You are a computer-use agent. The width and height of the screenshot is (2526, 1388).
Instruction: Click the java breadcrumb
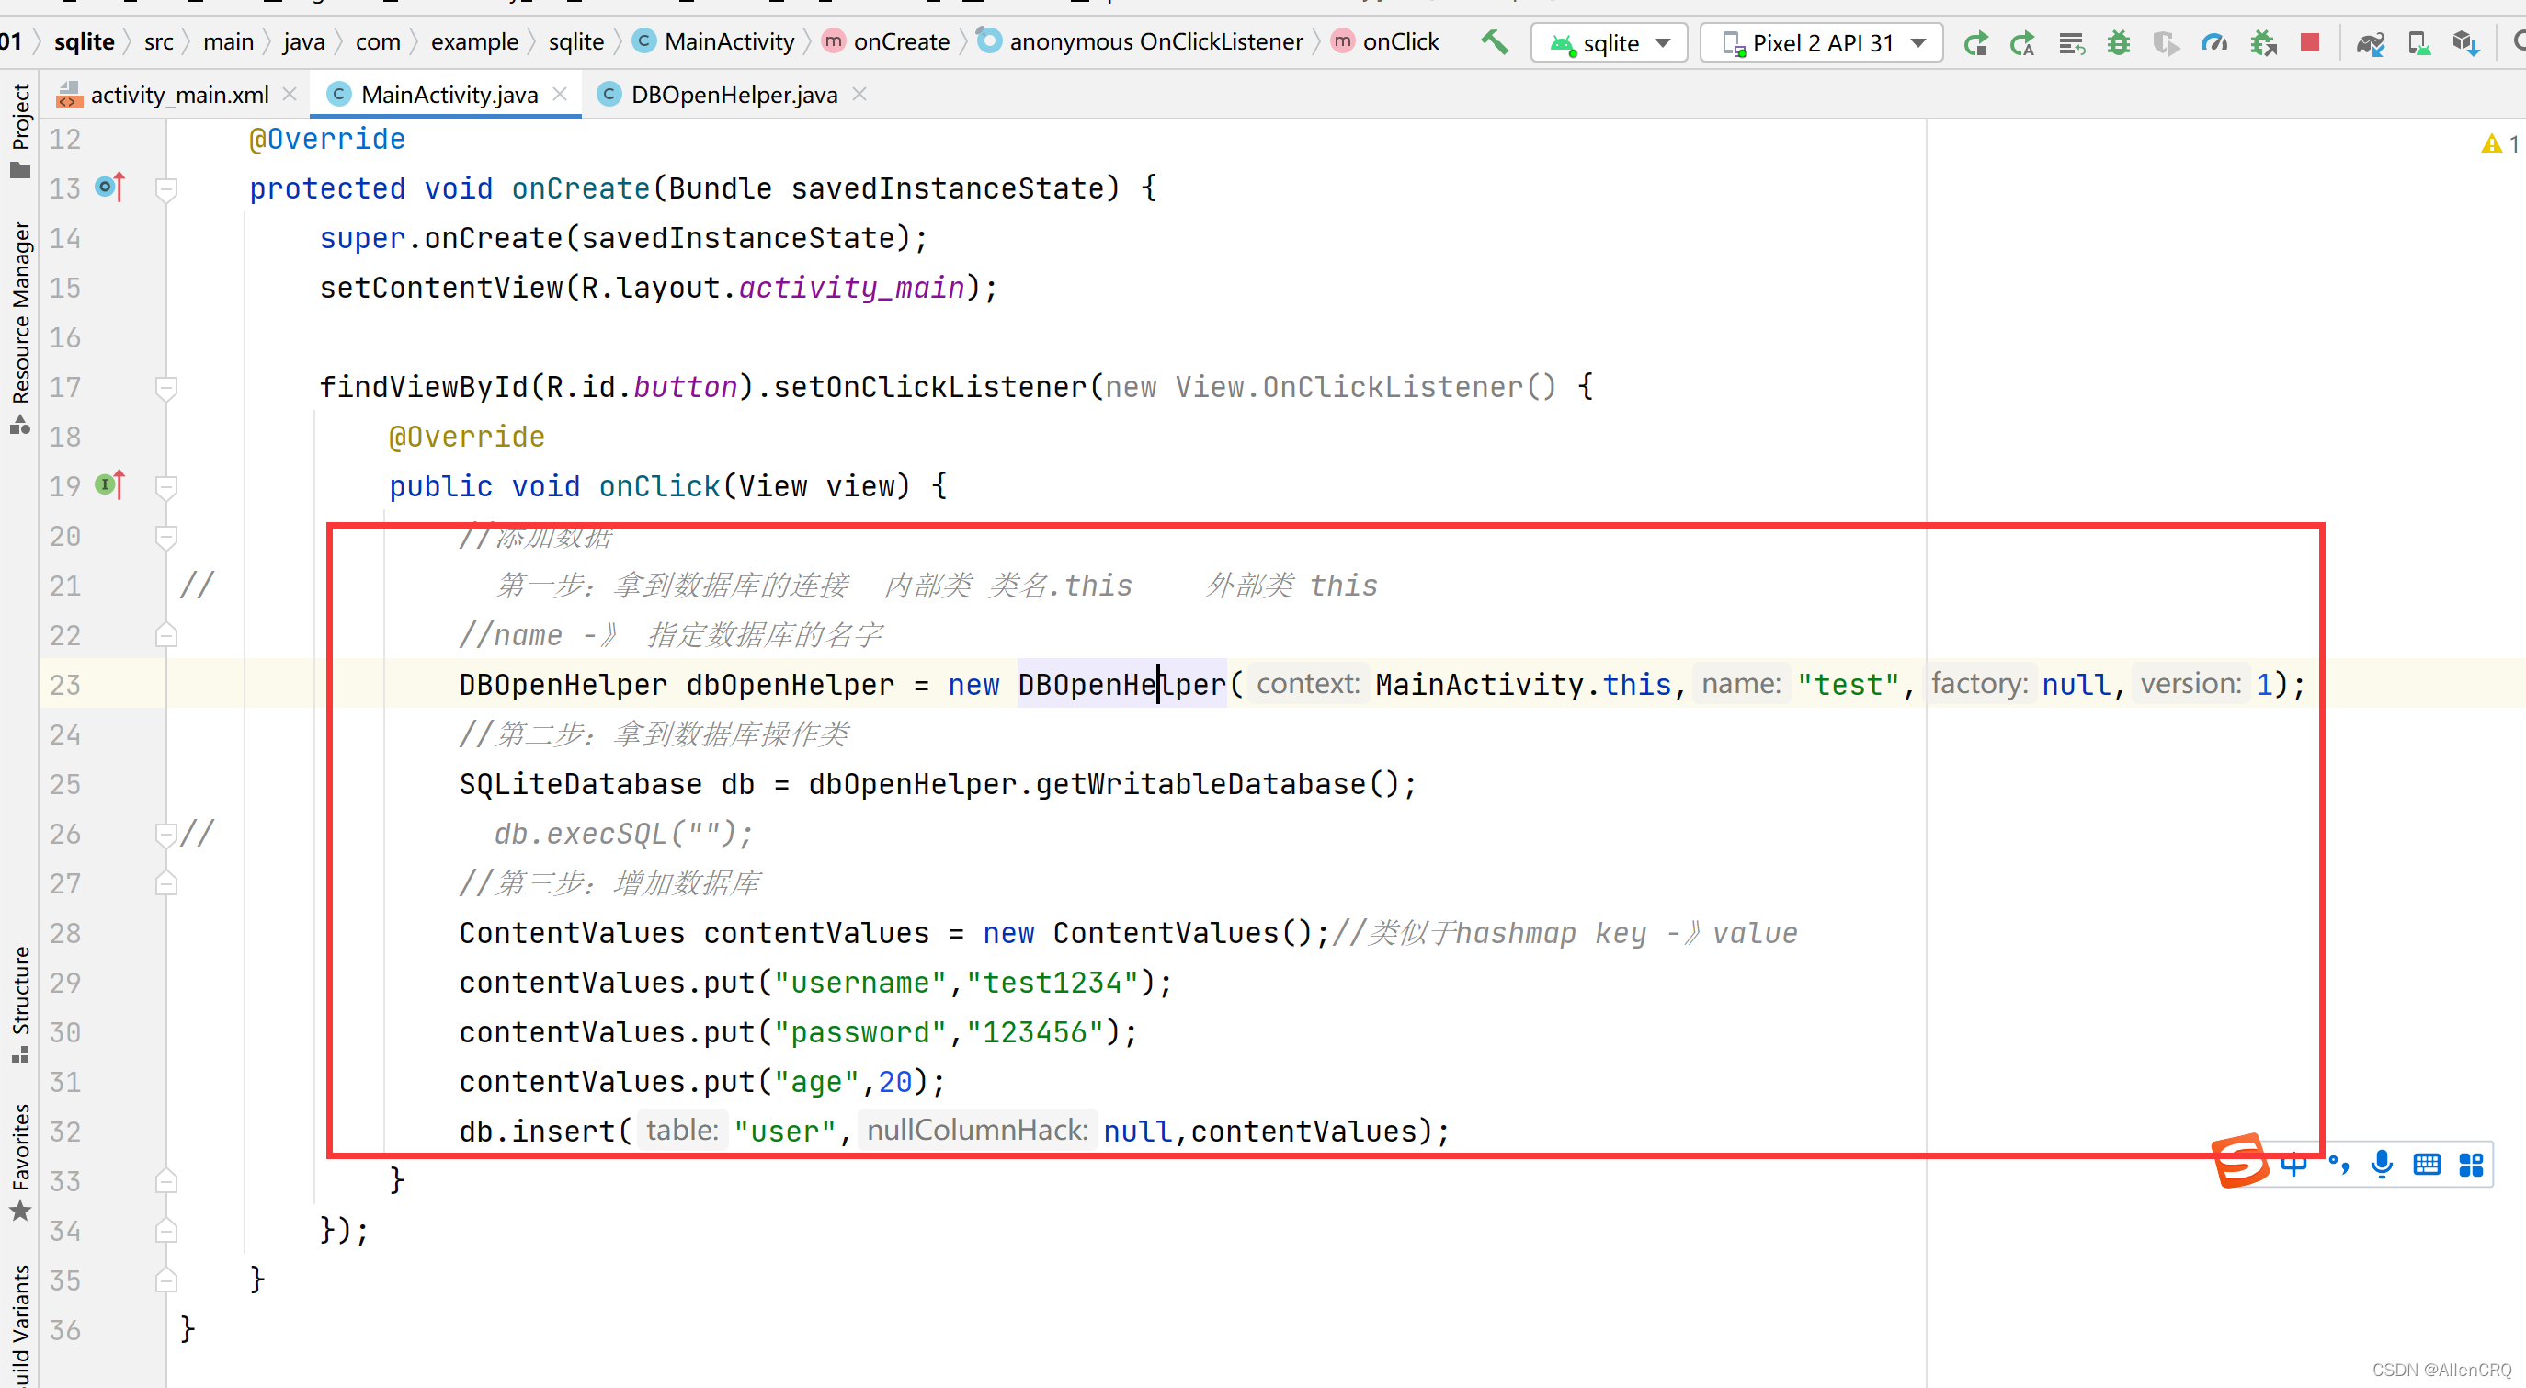click(x=304, y=42)
